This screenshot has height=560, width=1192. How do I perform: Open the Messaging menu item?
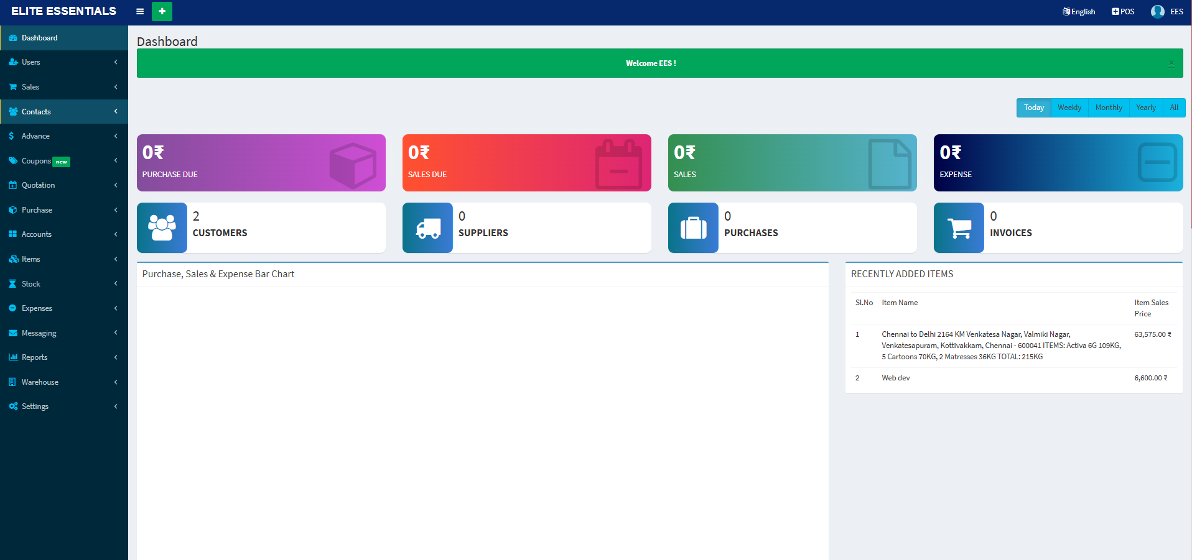coord(64,333)
